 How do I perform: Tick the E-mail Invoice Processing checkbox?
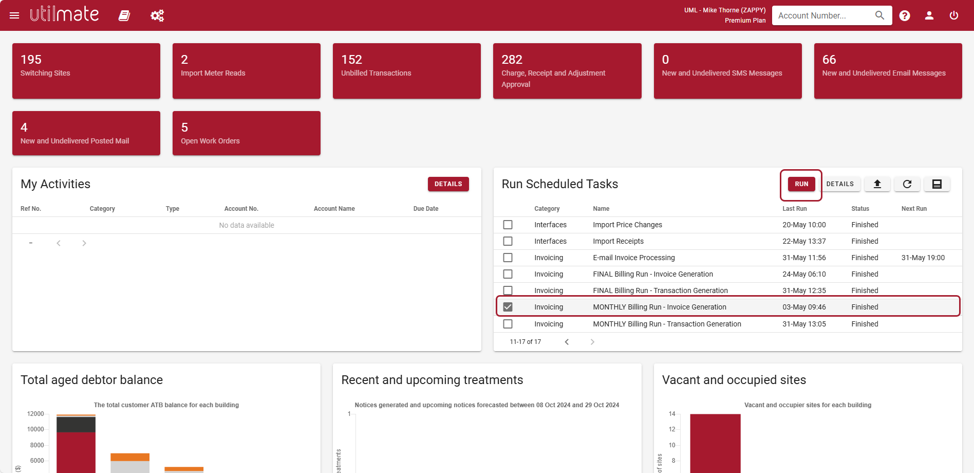point(508,258)
